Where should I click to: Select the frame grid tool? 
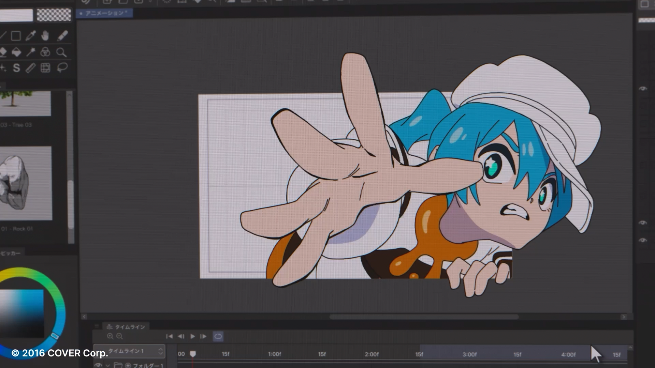(x=45, y=68)
